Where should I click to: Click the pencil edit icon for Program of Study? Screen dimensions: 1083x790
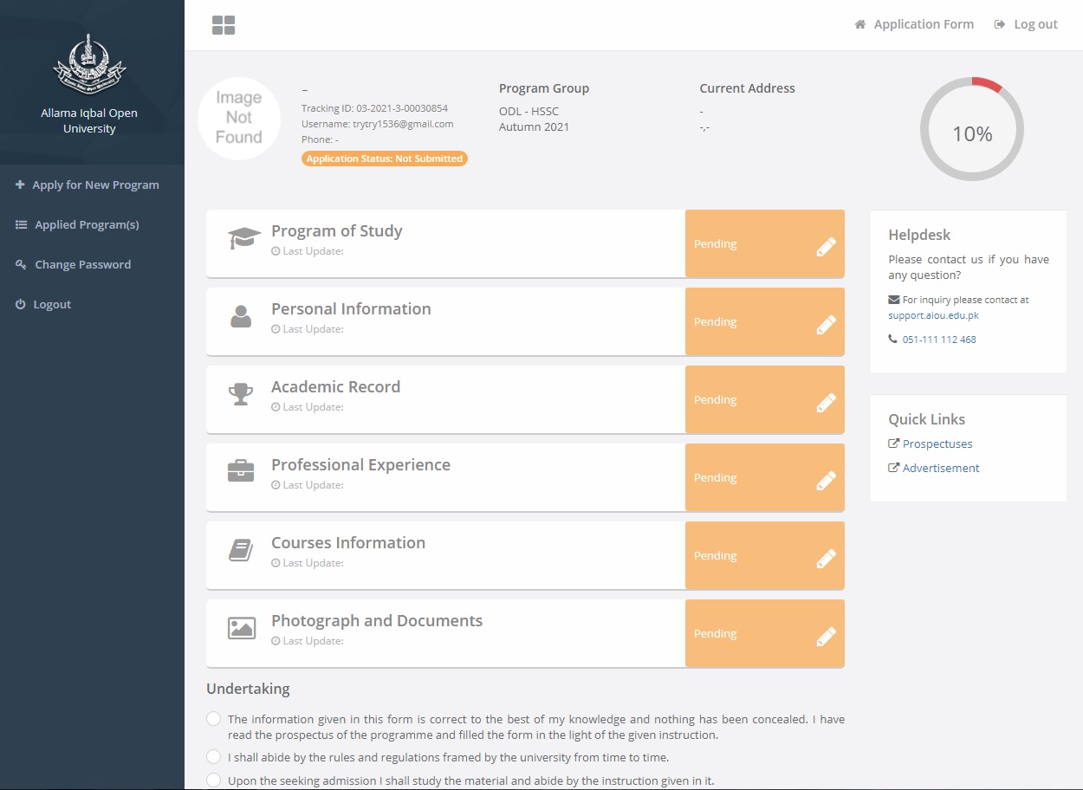(827, 247)
